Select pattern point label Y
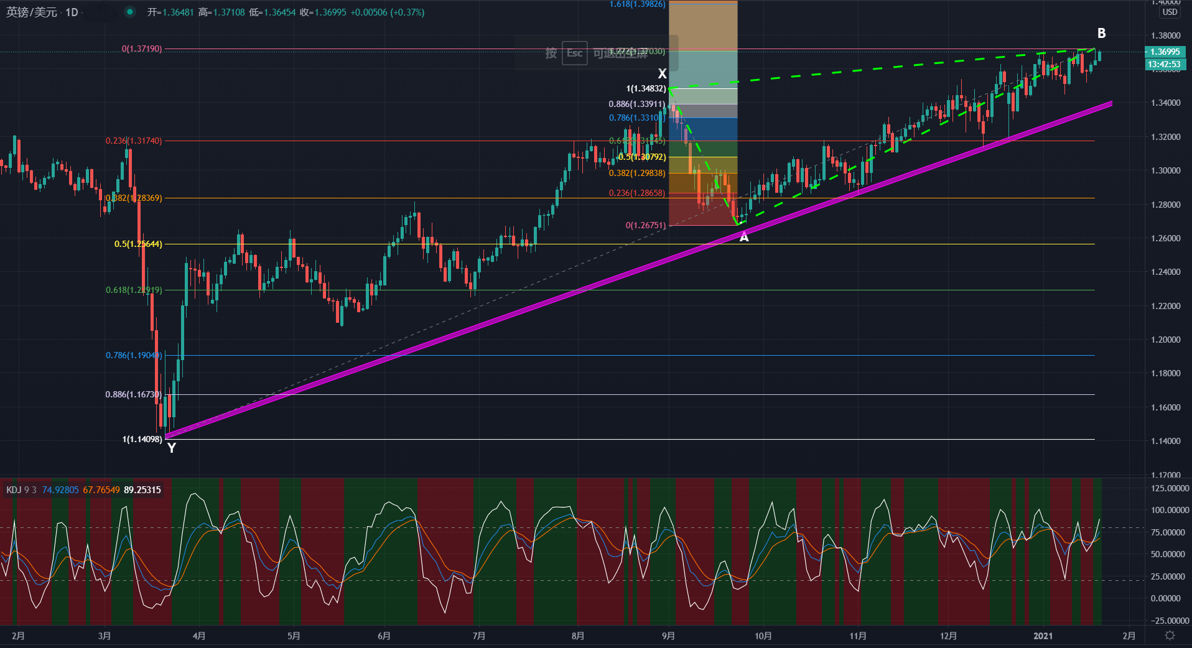Image resolution: width=1192 pixels, height=648 pixels. coord(172,448)
